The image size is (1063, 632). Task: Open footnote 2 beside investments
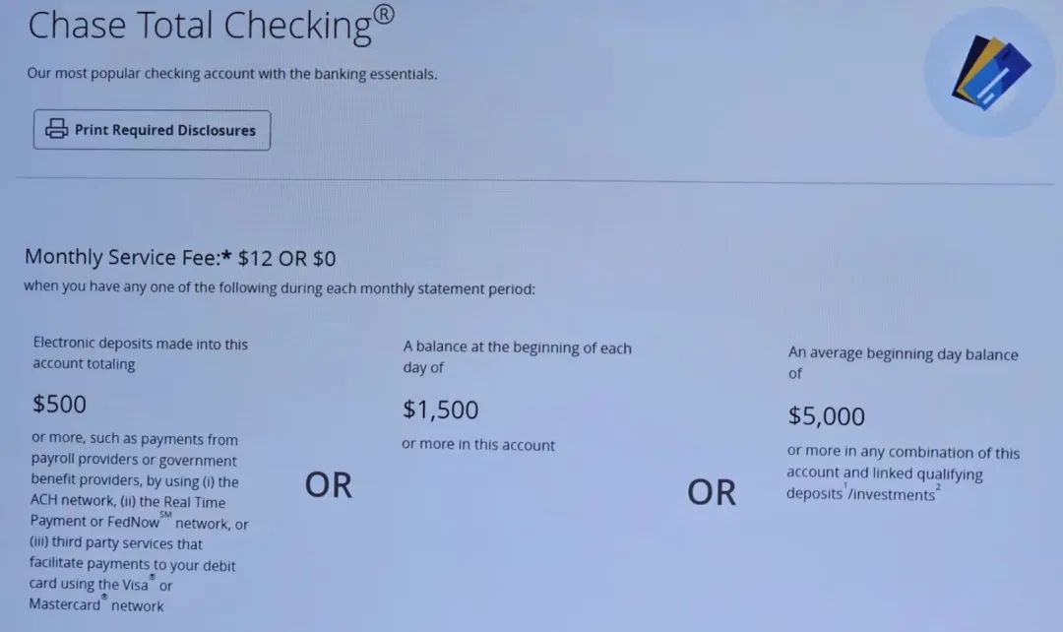click(938, 486)
